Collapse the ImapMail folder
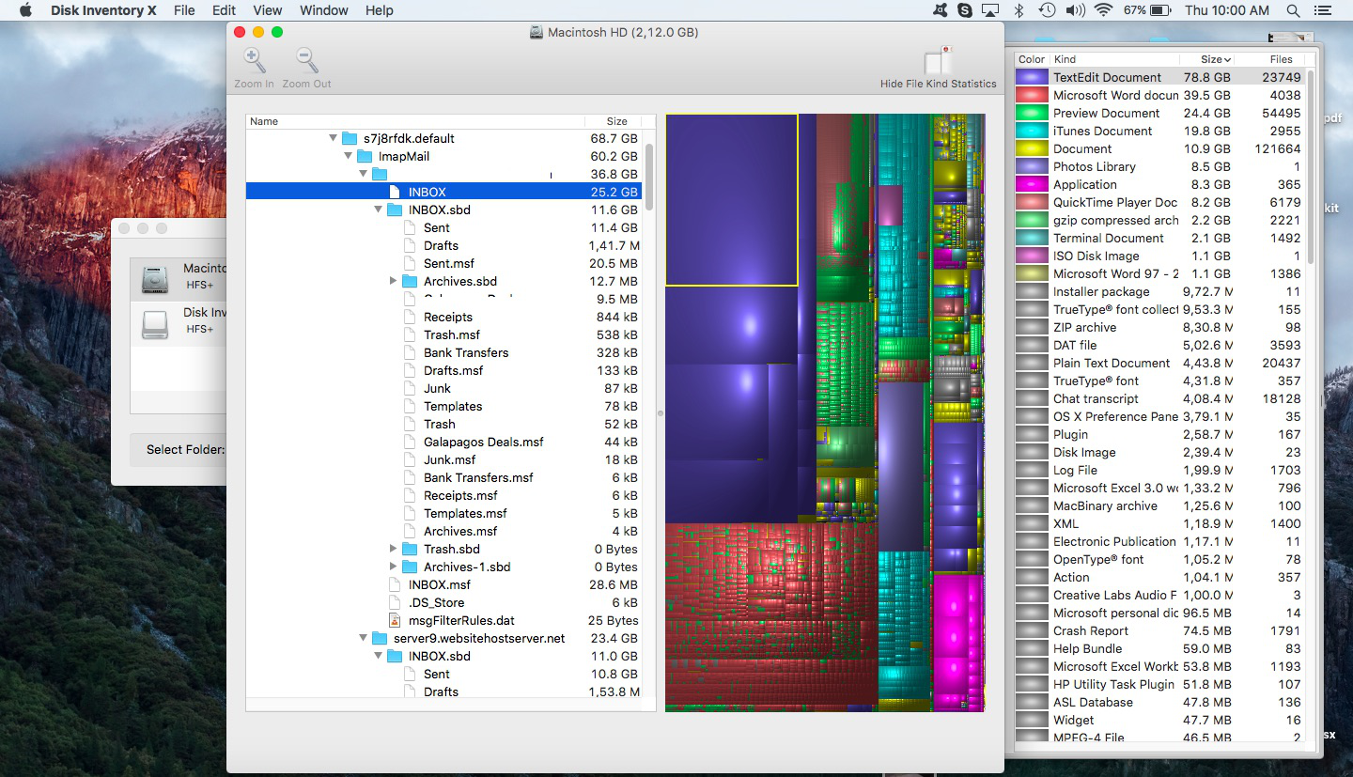 point(349,157)
